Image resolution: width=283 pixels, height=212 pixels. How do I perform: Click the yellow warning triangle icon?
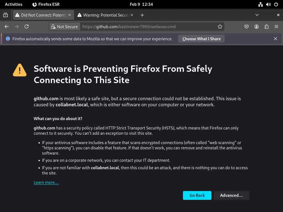(20, 70)
